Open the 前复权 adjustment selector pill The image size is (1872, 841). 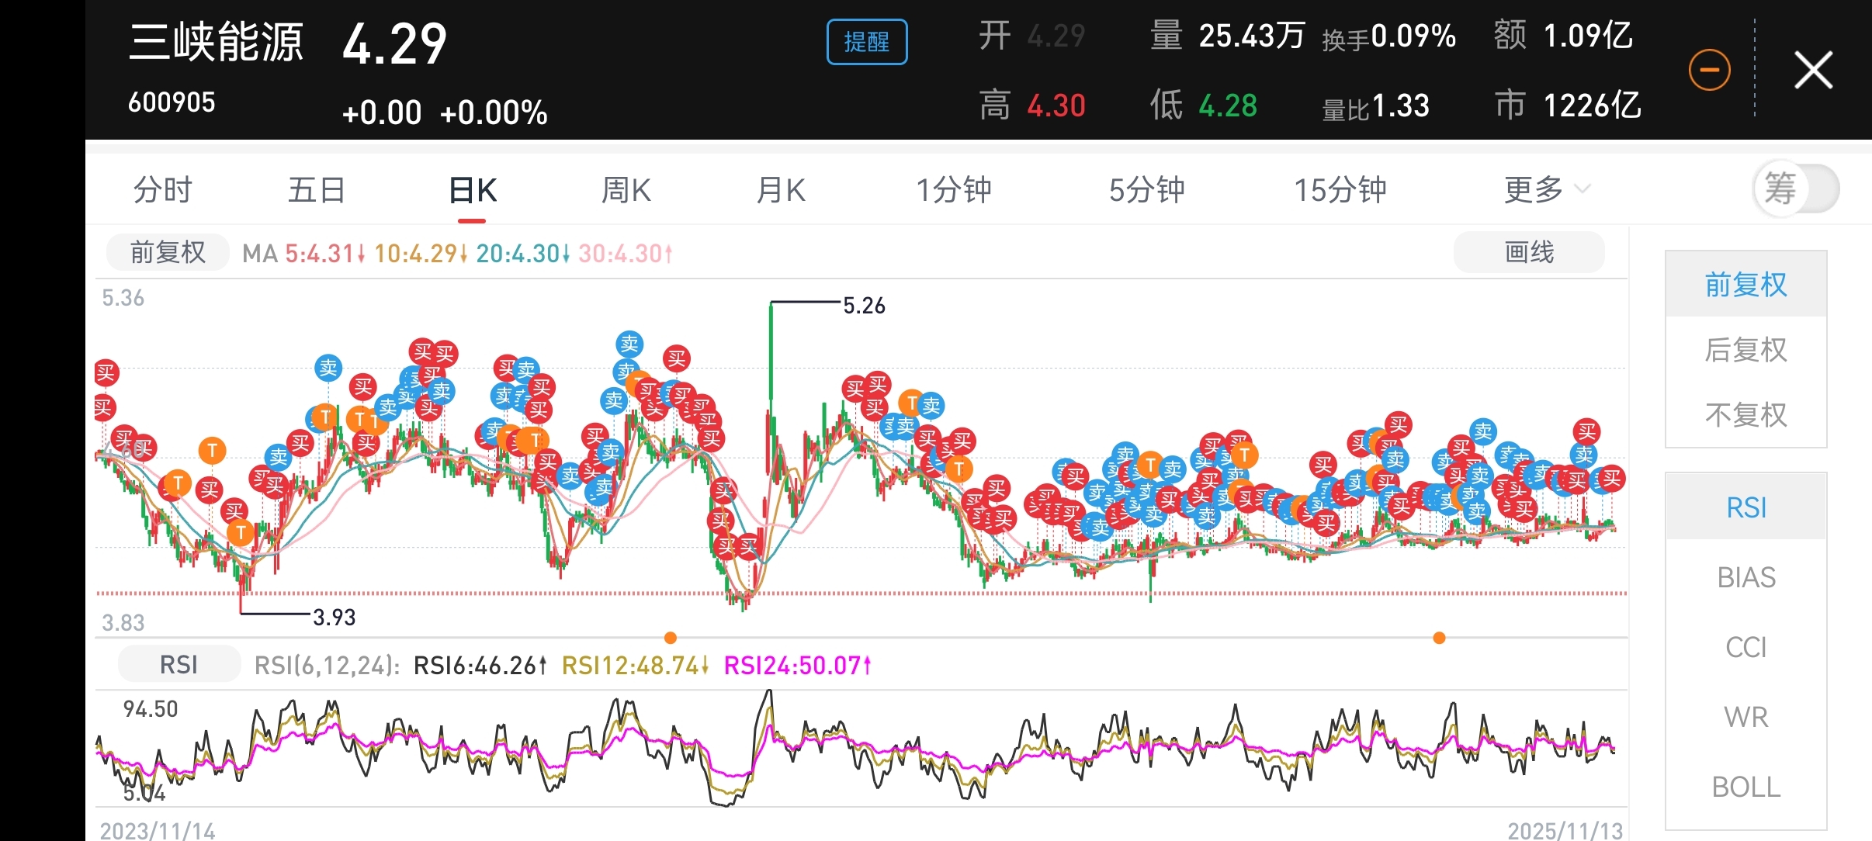point(168,252)
